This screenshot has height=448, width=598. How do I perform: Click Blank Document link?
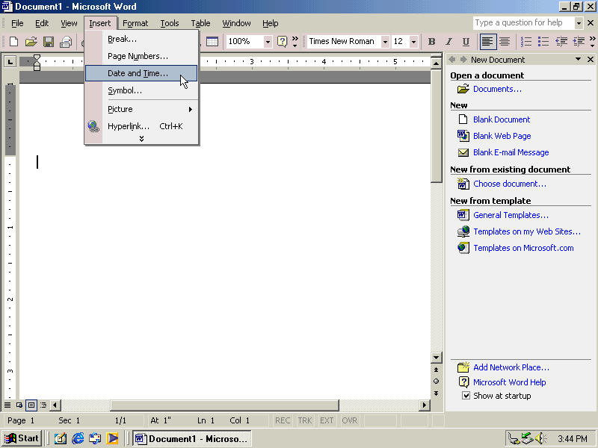(x=502, y=119)
